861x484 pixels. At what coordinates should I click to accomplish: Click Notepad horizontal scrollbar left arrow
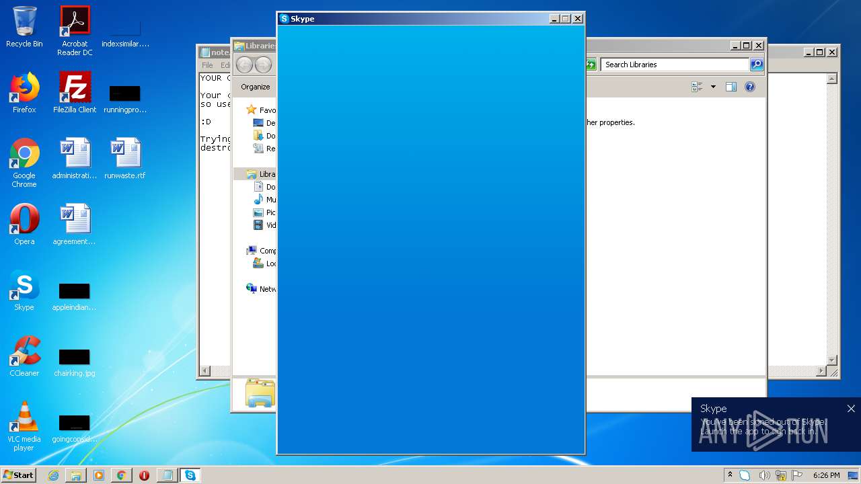[x=205, y=371]
